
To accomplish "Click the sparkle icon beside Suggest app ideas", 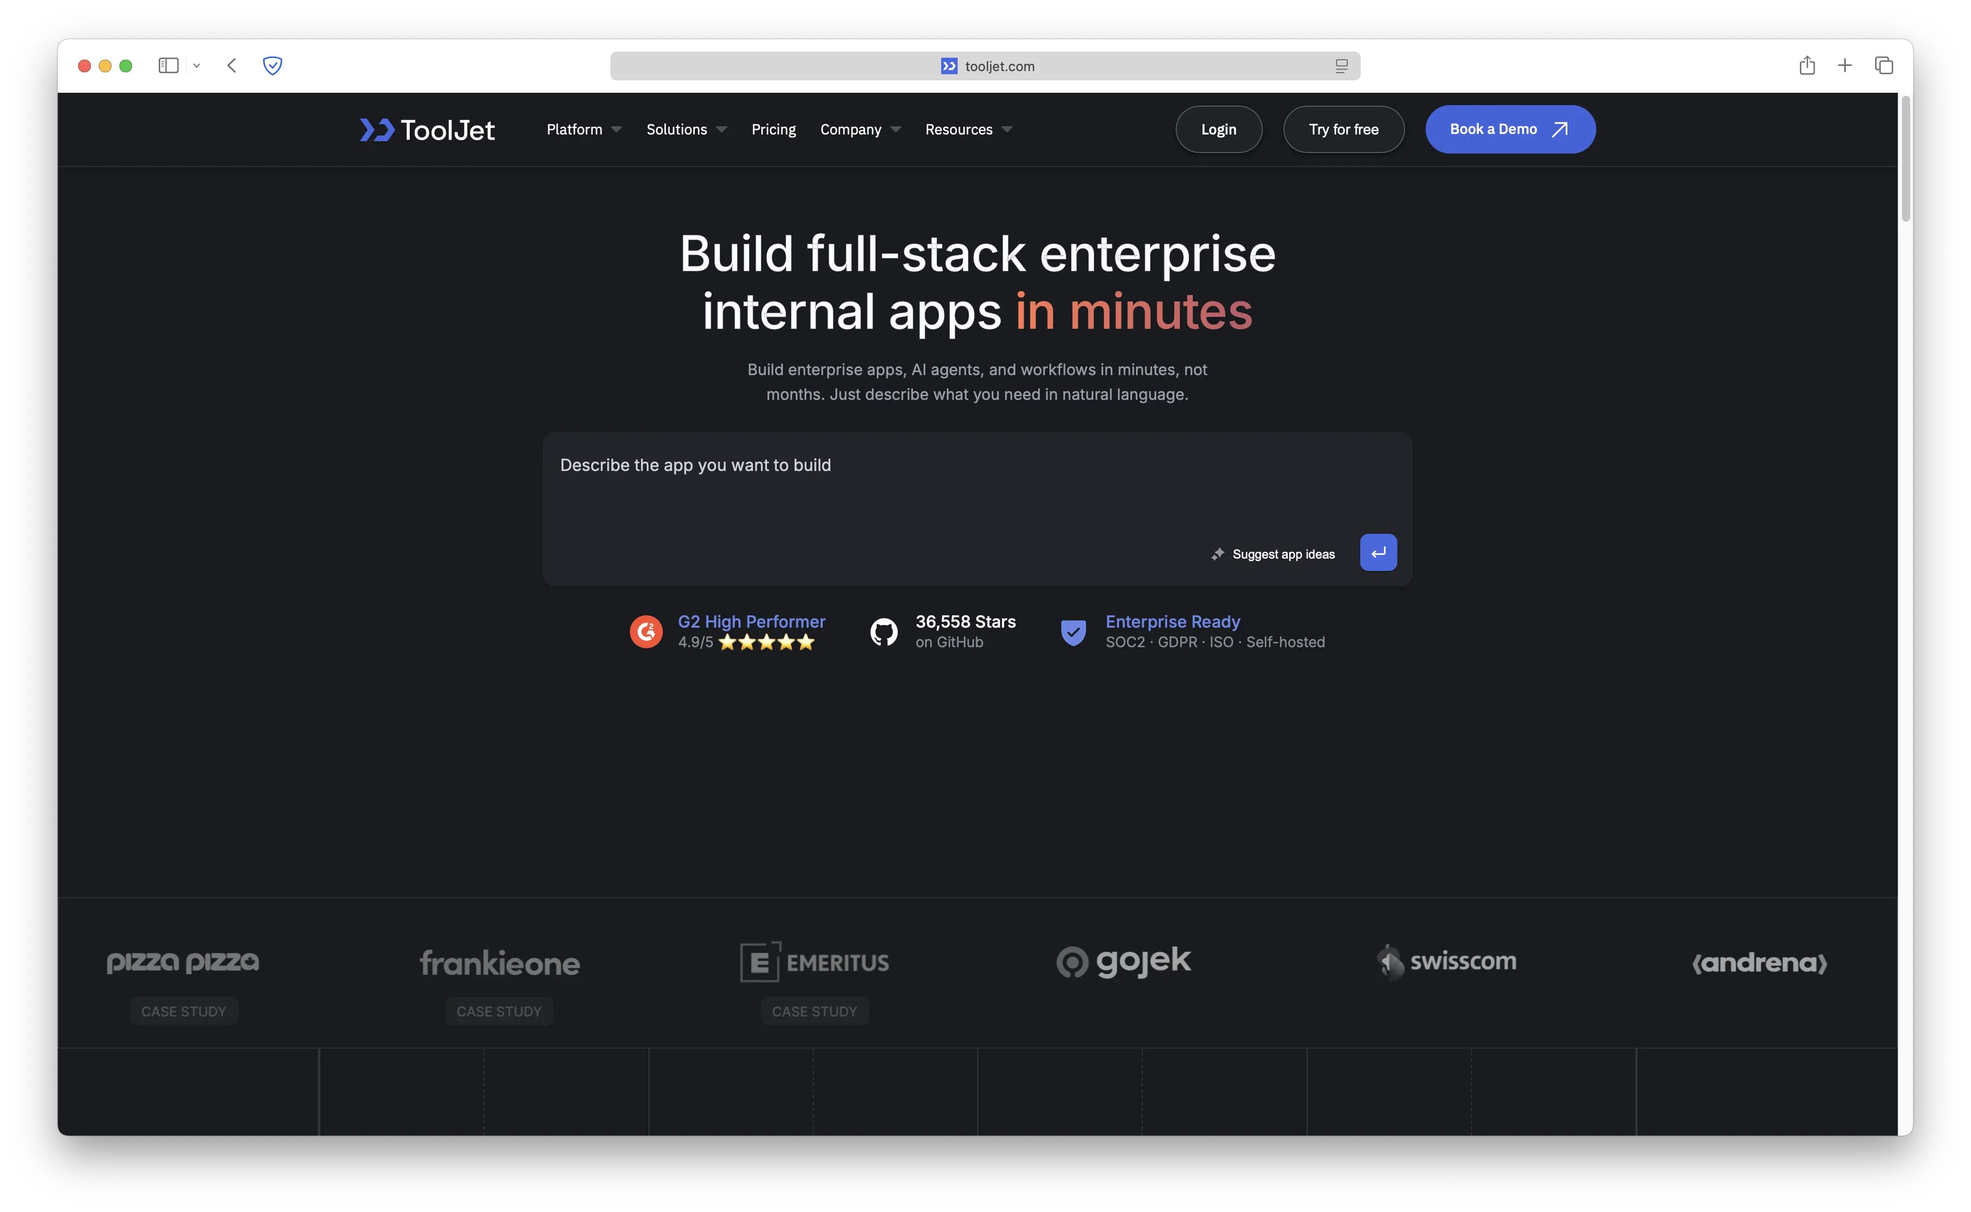I will click(x=1217, y=554).
